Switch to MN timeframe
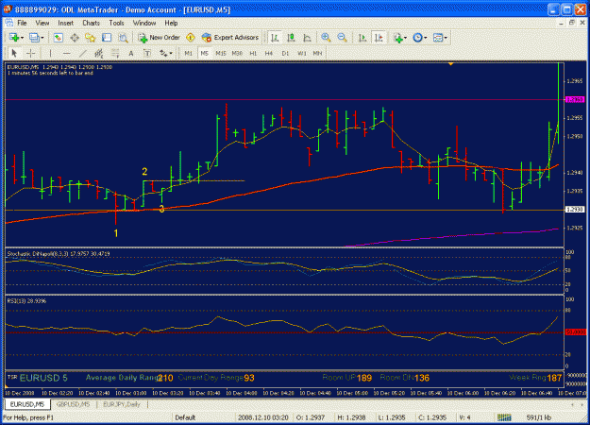Image resolution: width=590 pixels, height=425 pixels. (317, 54)
